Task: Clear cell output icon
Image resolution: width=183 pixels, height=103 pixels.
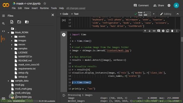Action: click(x=64, y=95)
